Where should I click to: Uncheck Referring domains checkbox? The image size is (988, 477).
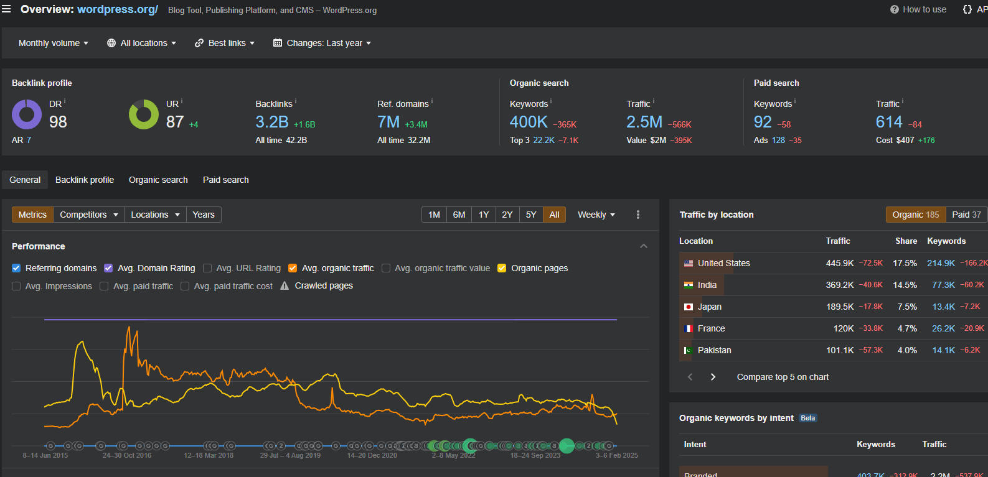[x=16, y=268]
